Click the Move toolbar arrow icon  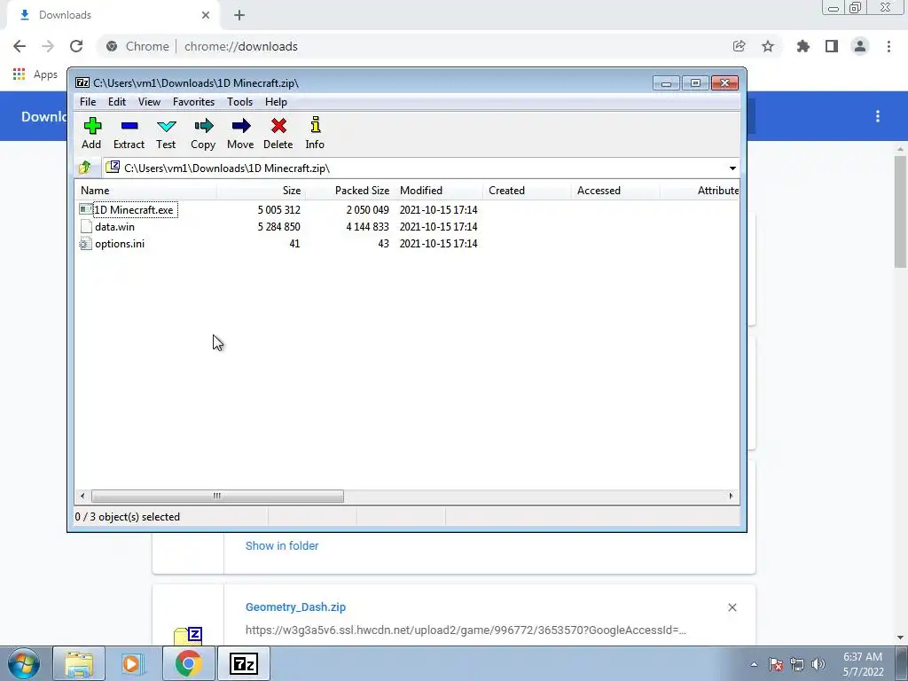click(241, 126)
